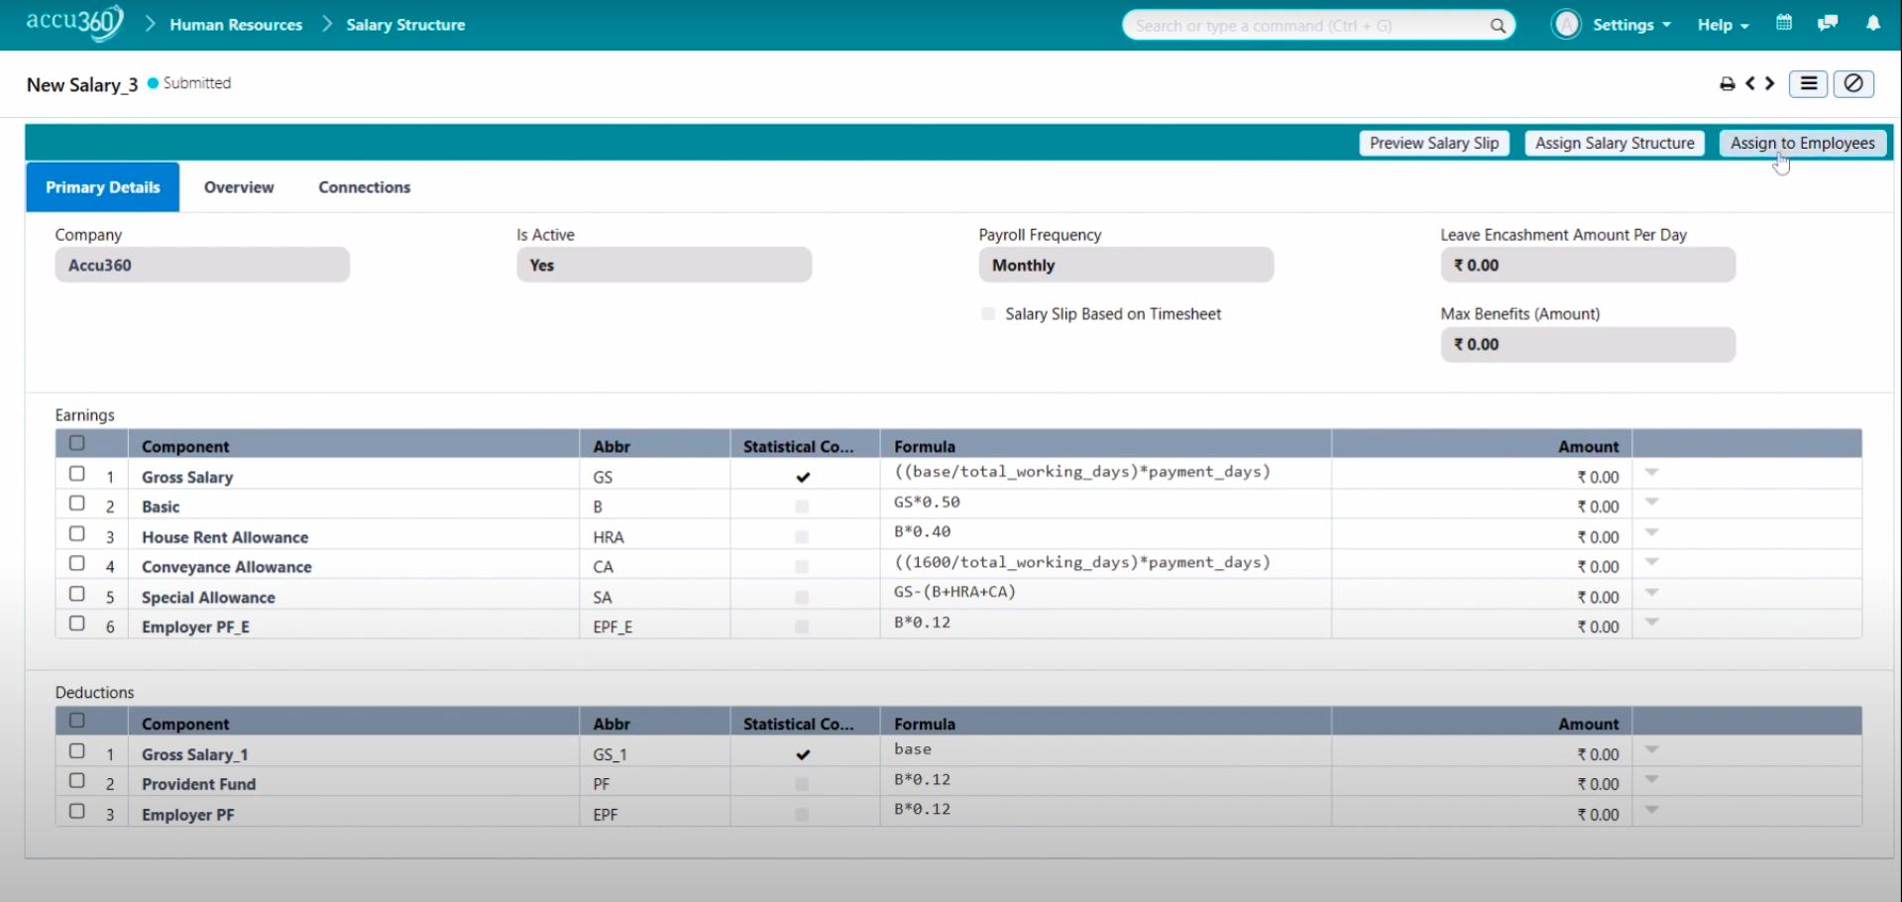
Task: Open the Help dropdown menu
Action: coord(1723,25)
